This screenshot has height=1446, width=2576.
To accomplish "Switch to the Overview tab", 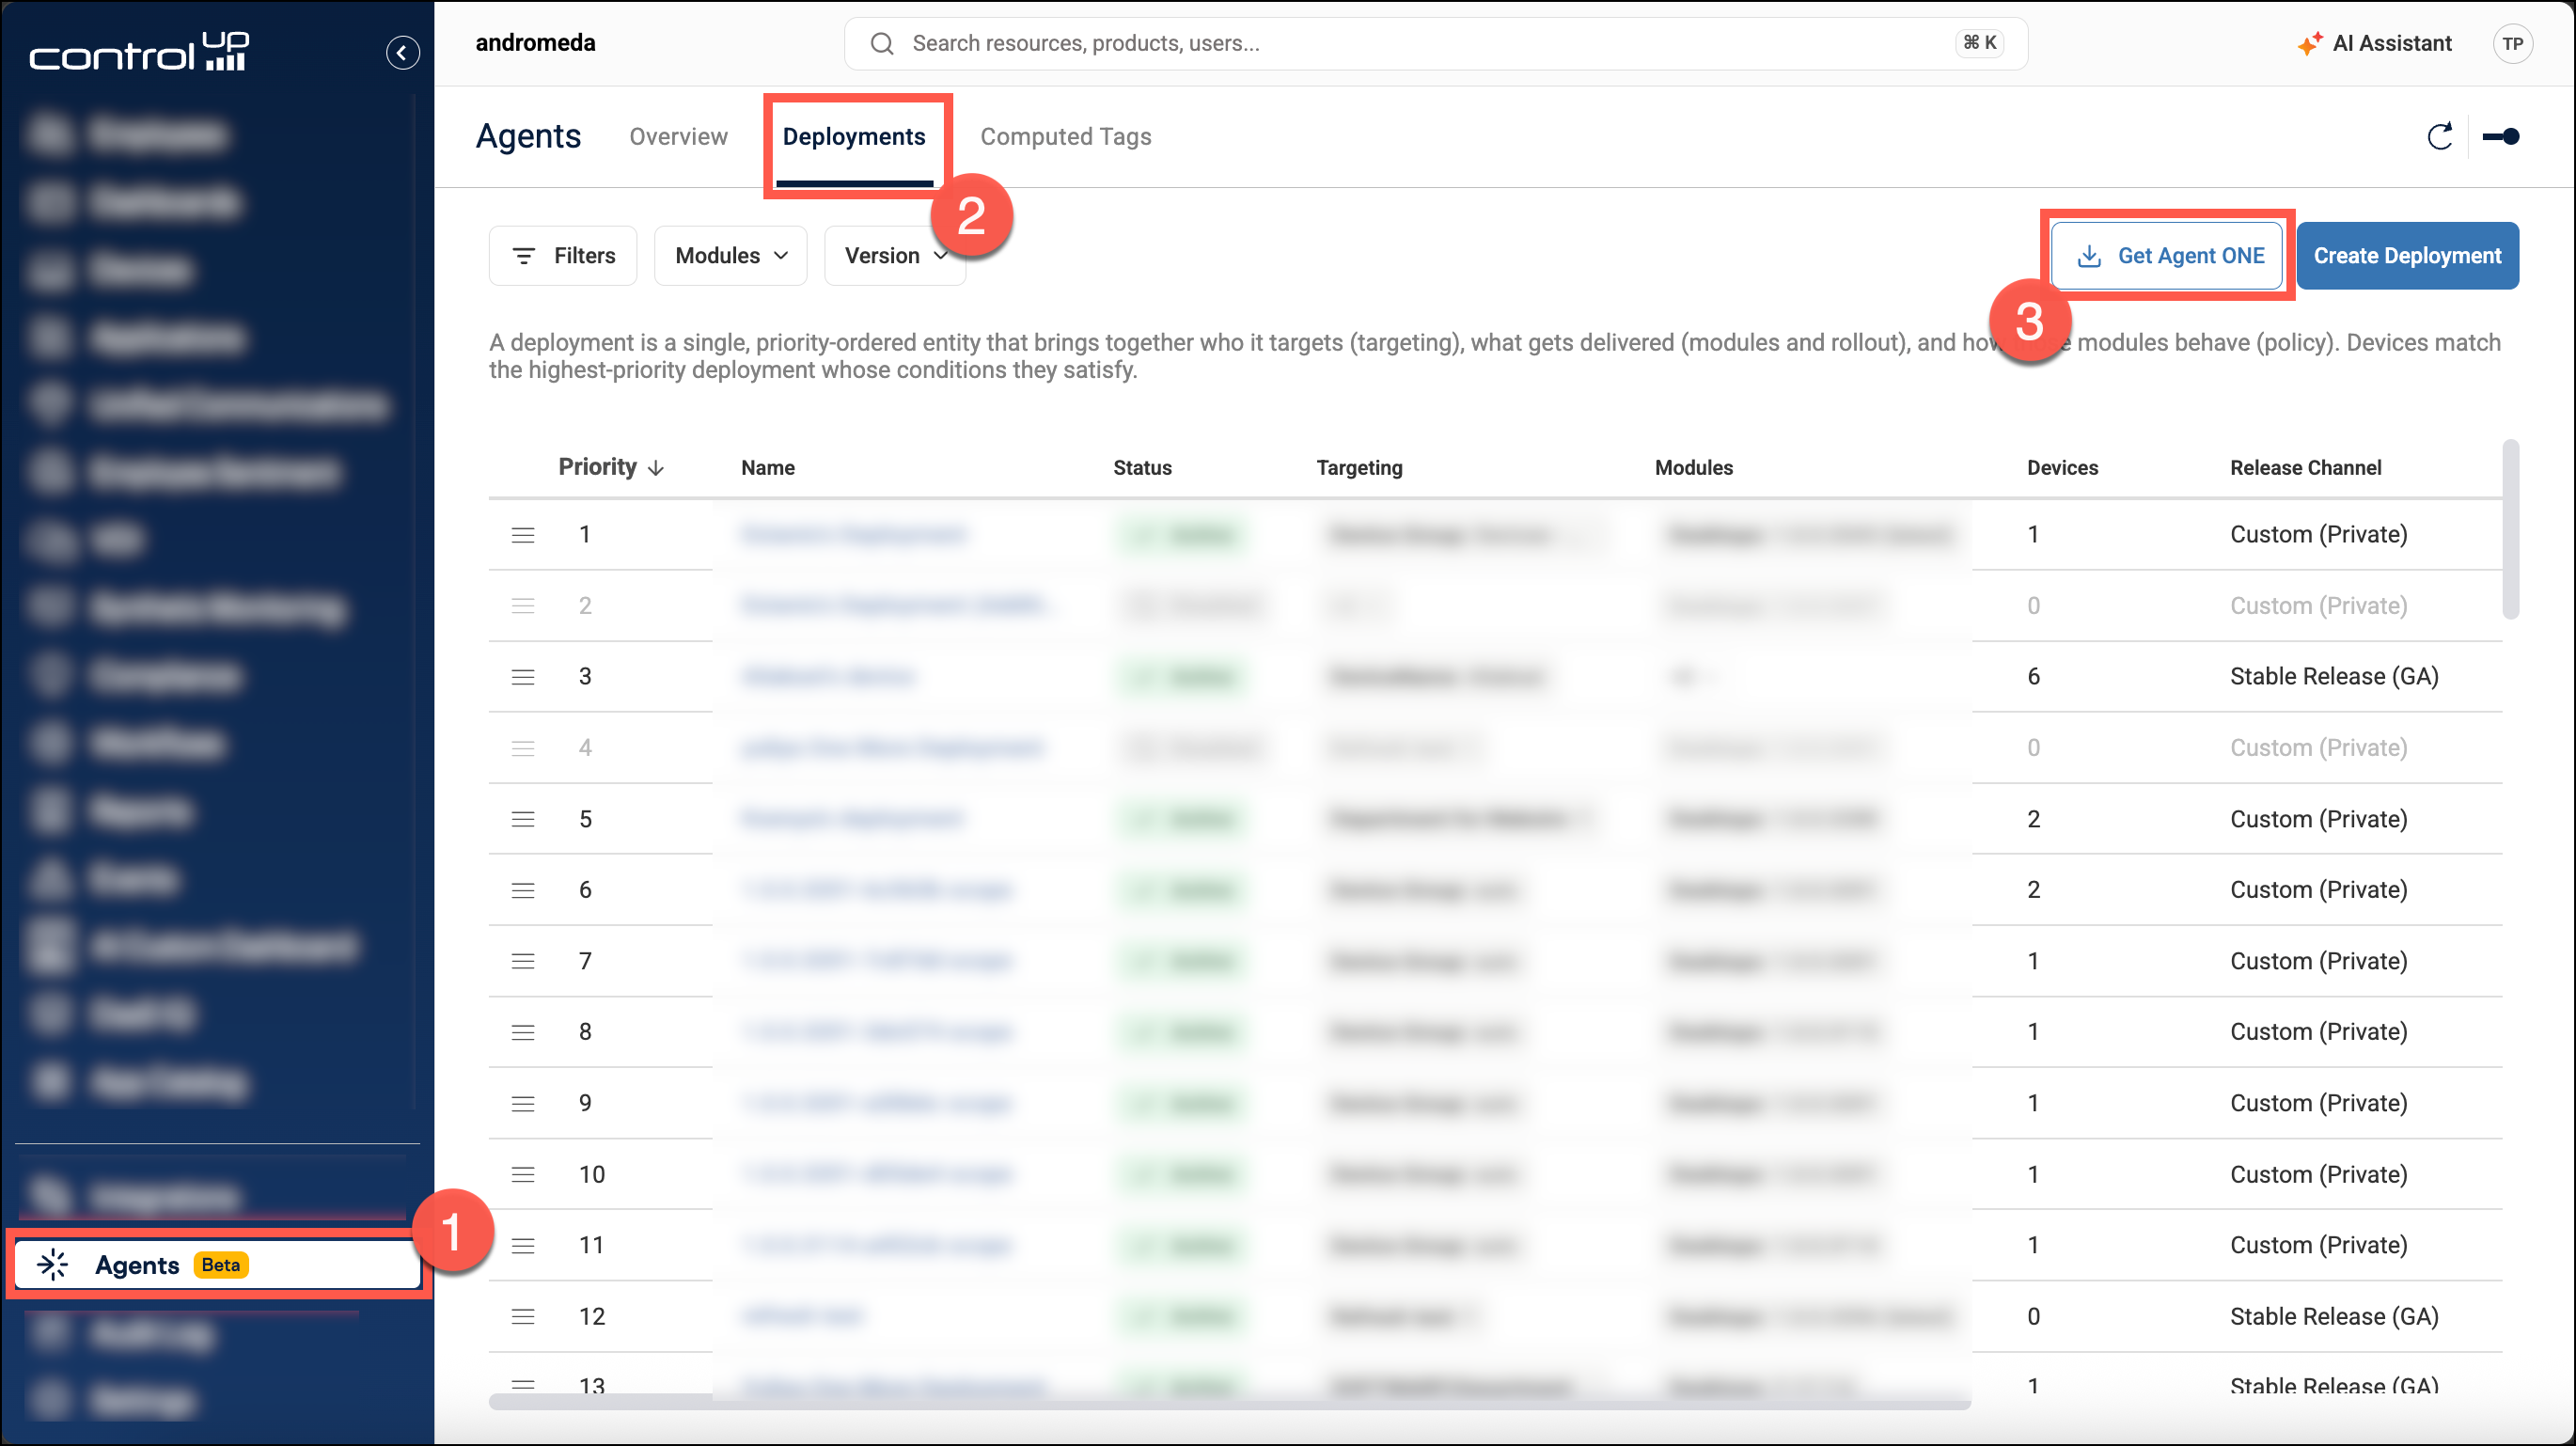I will point(678,137).
